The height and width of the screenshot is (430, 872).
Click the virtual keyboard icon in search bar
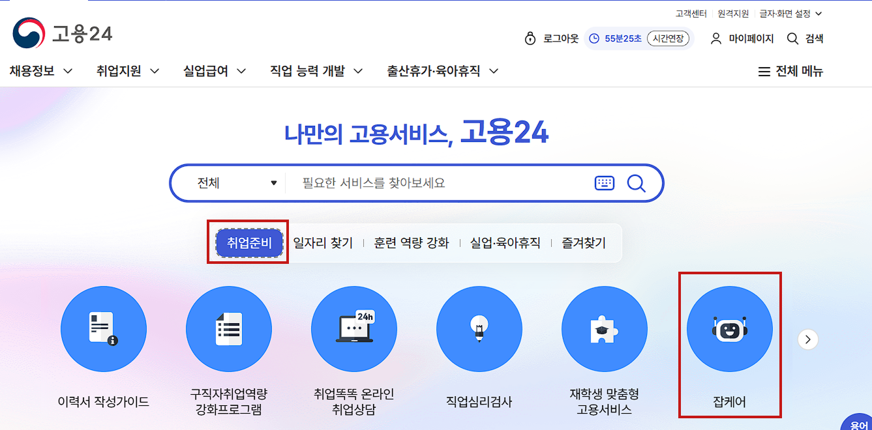(x=605, y=183)
